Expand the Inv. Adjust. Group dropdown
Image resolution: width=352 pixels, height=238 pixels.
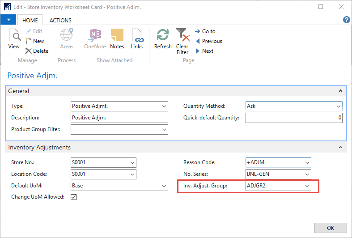click(x=307, y=185)
